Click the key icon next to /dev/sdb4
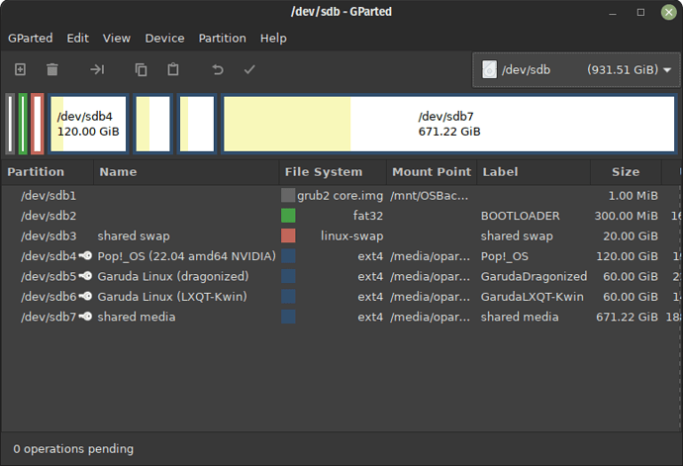The height and width of the screenshot is (466, 683). coord(85,255)
